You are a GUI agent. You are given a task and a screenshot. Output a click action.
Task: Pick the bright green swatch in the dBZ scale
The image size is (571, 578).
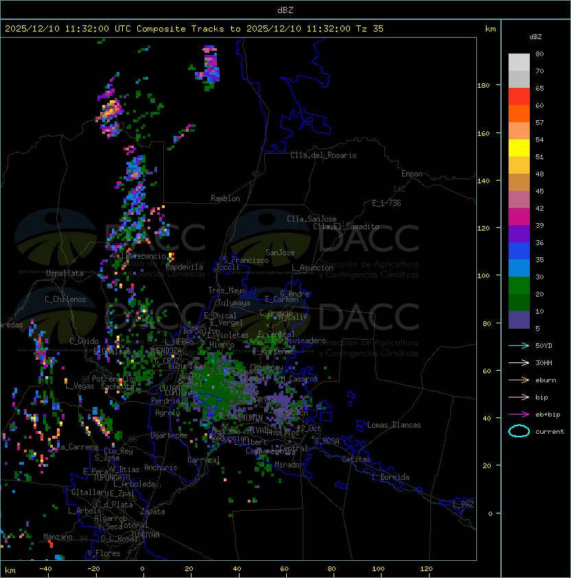(x=519, y=286)
